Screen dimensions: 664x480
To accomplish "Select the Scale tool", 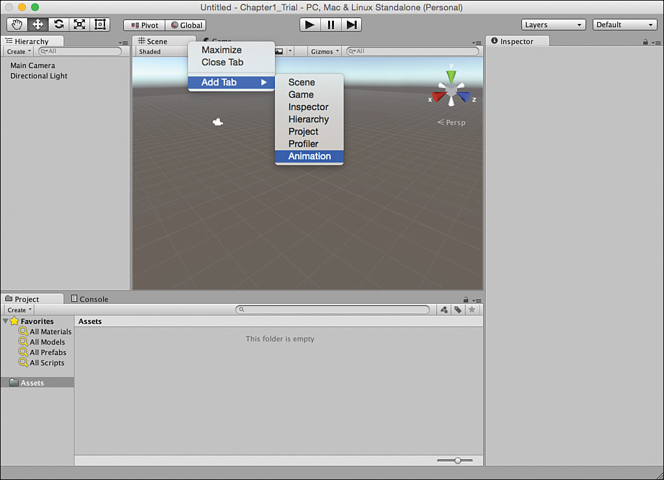I will click(79, 25).
